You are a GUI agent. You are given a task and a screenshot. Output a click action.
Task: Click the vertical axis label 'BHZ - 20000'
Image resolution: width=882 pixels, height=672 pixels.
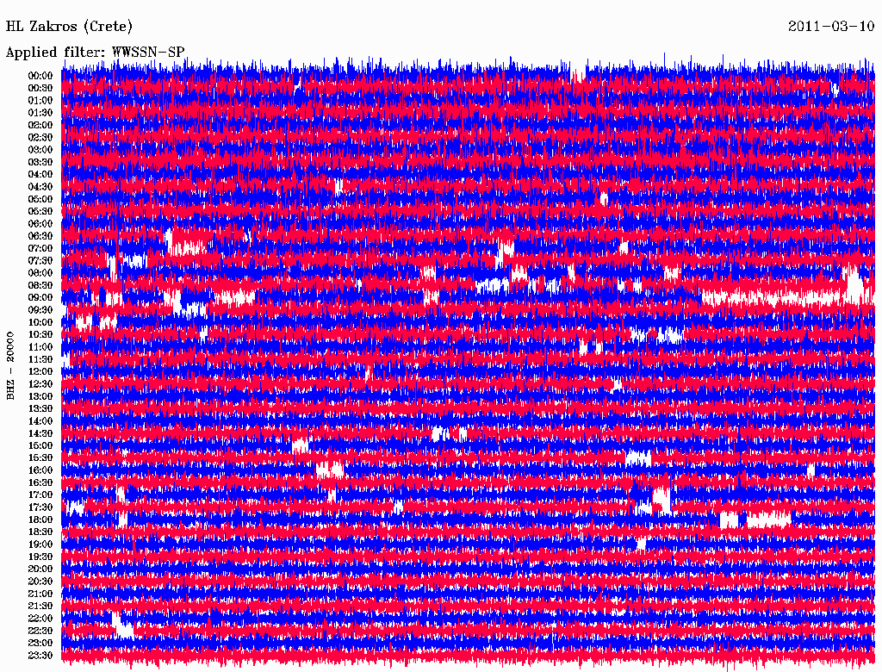point(10,366)
